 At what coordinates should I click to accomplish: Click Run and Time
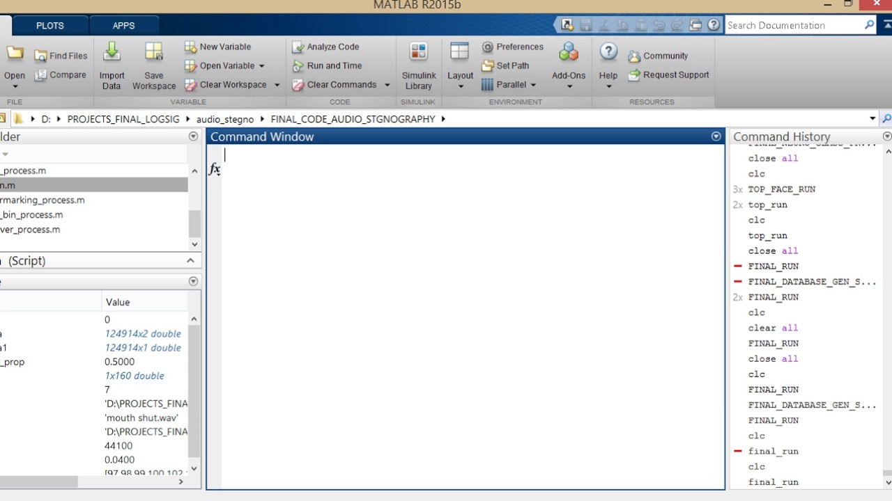[x=327, y=65]
